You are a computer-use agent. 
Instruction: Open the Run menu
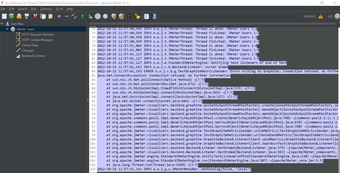pos(34,9)
